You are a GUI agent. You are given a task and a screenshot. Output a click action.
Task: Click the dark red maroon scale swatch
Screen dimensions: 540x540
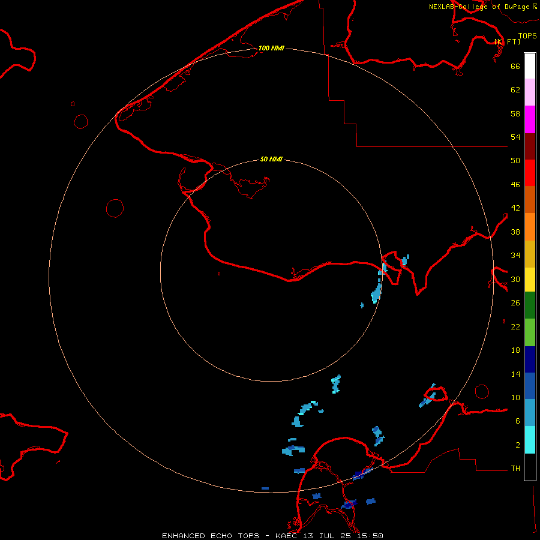point(530,146)
